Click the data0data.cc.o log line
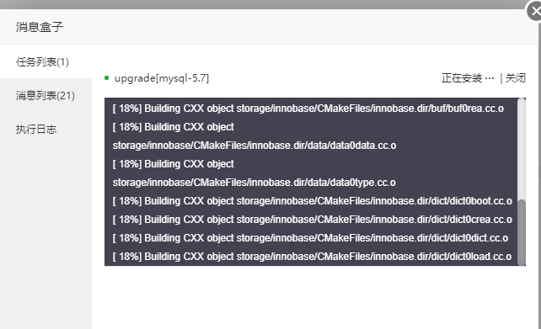The width and height of the screenshot is (541, 329). 254,136
